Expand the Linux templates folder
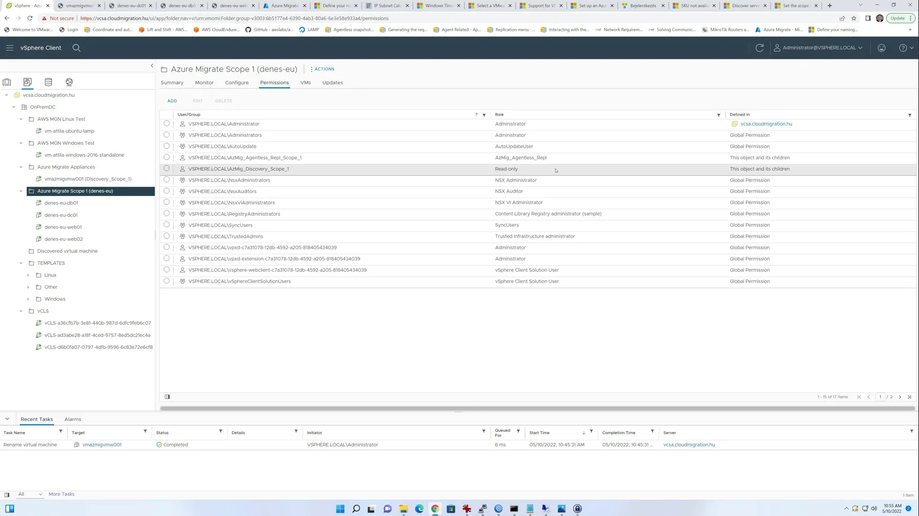The height and width of the screenshot is (516, 919). (x=28, y=275)
